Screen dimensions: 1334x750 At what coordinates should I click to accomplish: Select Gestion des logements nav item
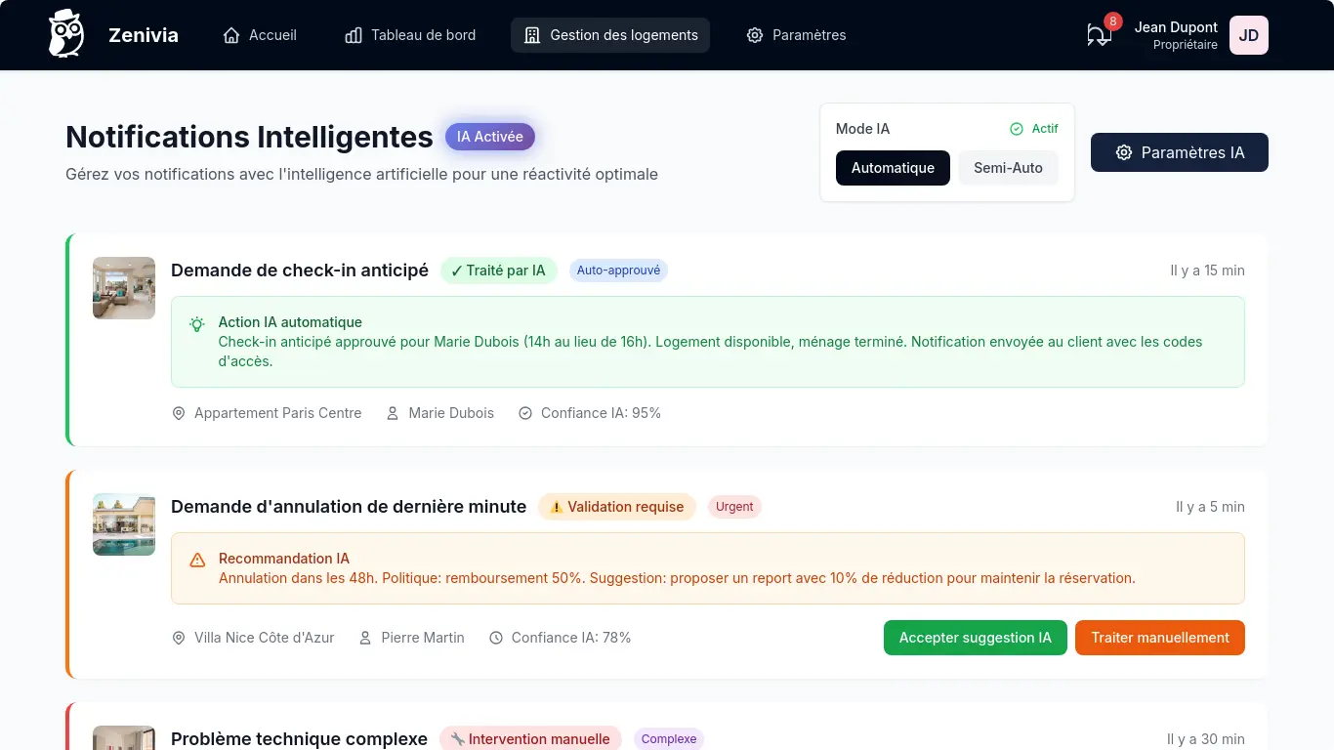coord(610,35)
